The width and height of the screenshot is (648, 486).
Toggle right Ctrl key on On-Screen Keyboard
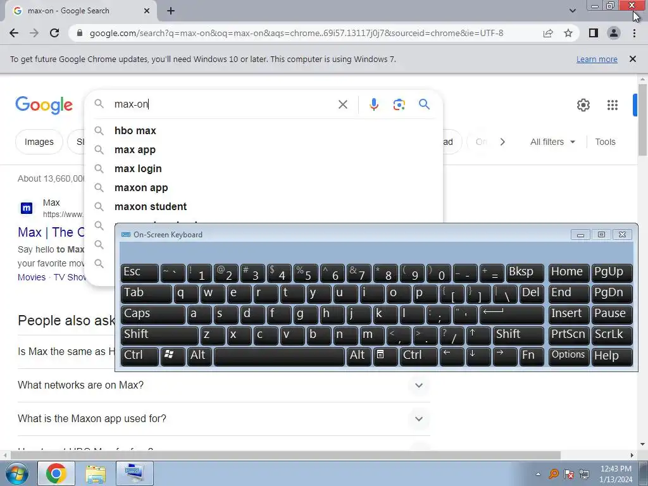(419, 356)
